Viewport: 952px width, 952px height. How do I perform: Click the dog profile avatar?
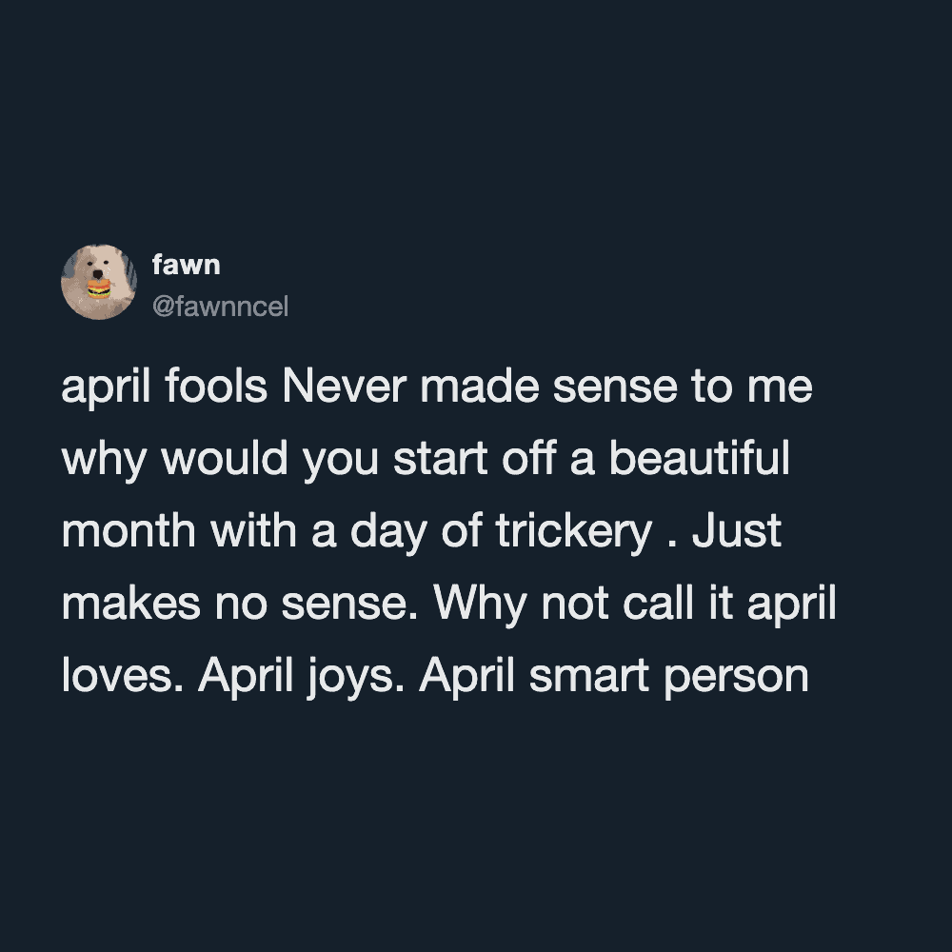(98, 282)
